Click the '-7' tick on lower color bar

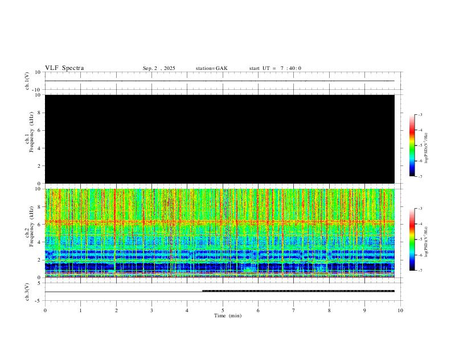[420, 270]
